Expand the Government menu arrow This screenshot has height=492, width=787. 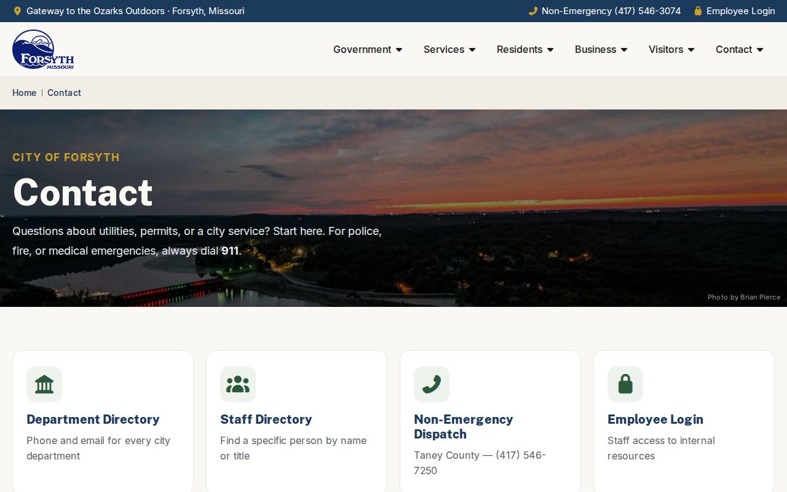point(399,50)
